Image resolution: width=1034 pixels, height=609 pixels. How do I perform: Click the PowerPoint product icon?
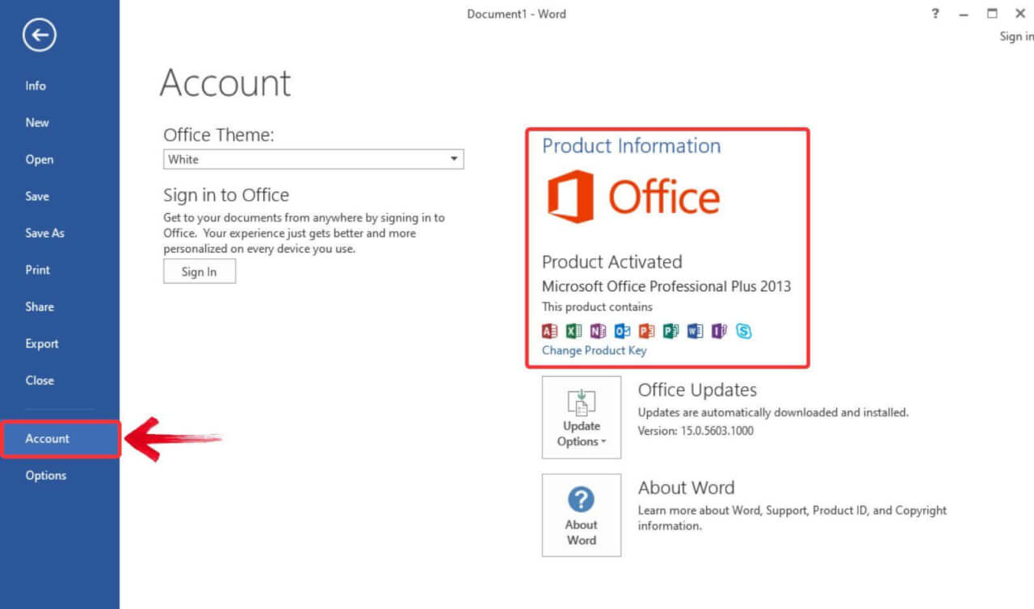tap(646, 331)
